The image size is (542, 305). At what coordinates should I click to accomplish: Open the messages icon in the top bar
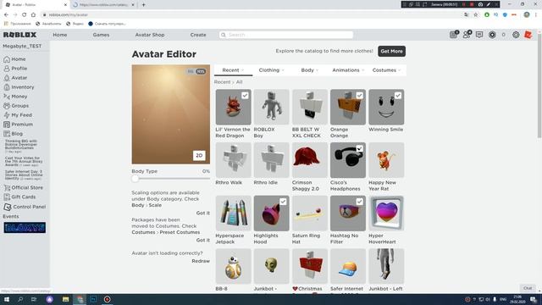click(479, 35)
